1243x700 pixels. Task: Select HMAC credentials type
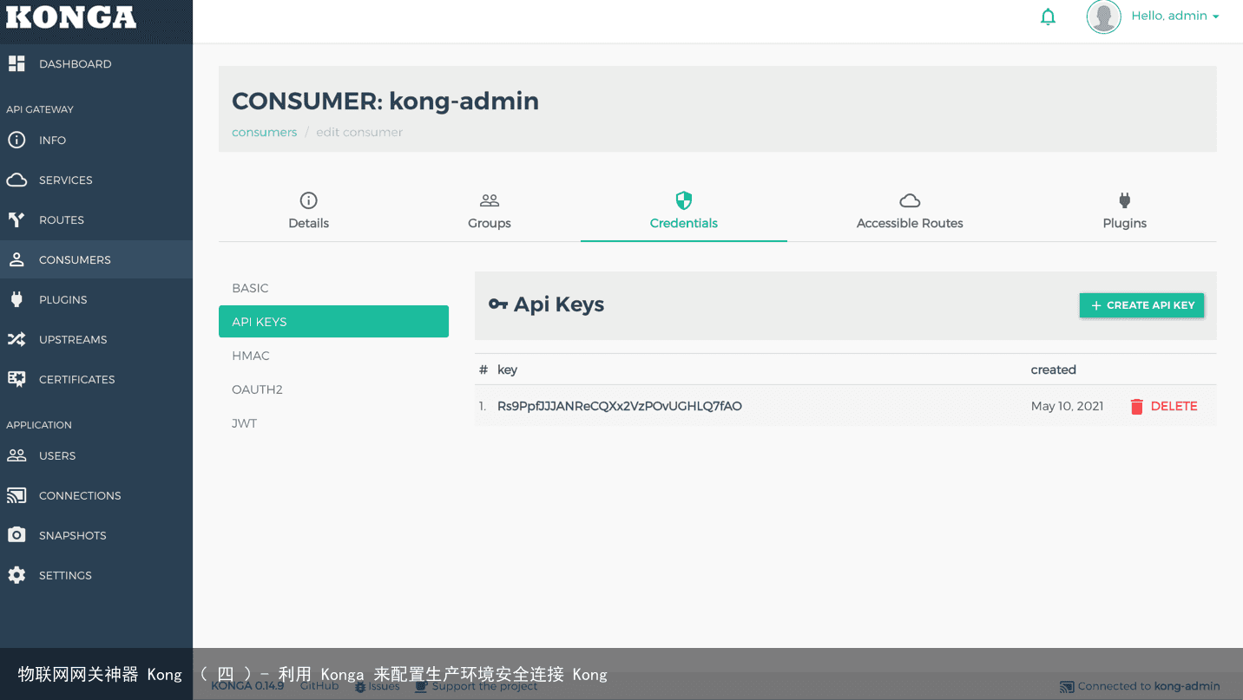[x=333, y=356]
